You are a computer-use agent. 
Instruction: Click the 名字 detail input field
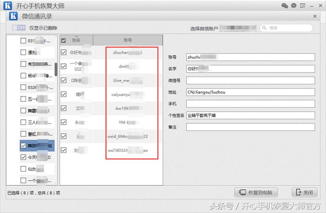[251, 69]
